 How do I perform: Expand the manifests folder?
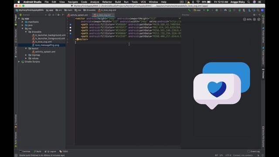coord(23,22)
